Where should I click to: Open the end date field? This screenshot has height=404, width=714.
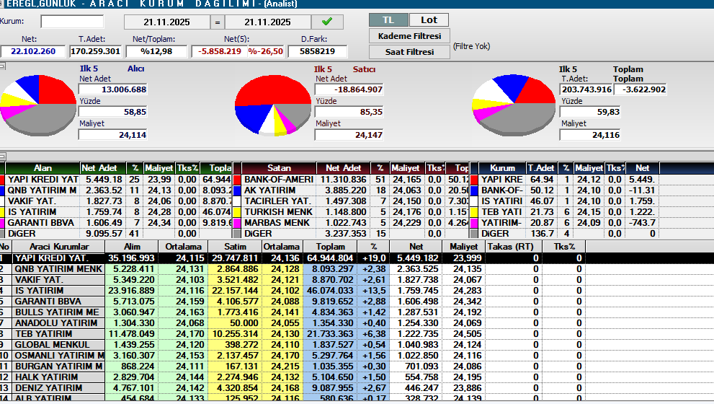[x=267, y=22]
